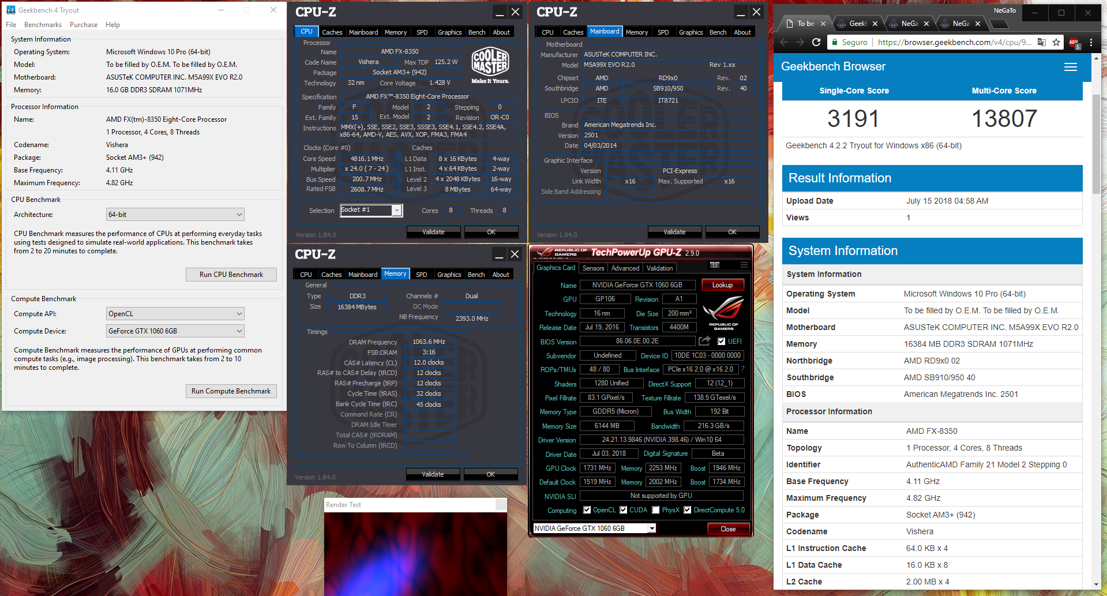Viewport: 1107px width, 596px height.
Task: Click green secure padlock icon
Action: tap(834, 42)
